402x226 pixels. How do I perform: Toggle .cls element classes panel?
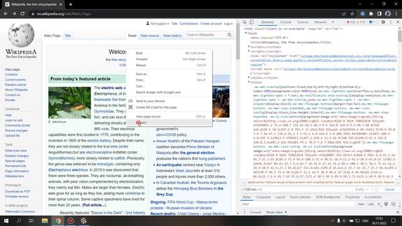pyautogui.click(x=371, y=204)
